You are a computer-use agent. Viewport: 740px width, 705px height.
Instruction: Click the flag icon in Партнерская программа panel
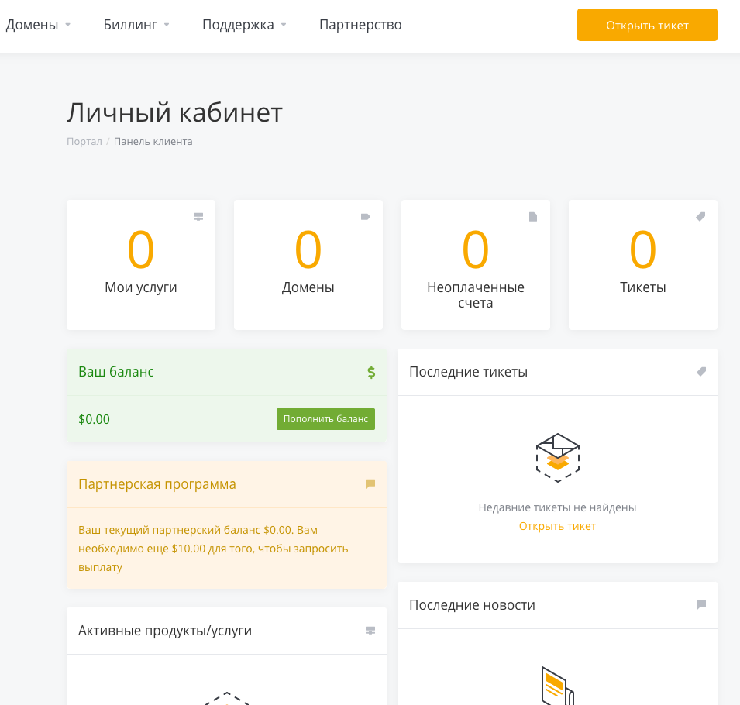[370, 484]
